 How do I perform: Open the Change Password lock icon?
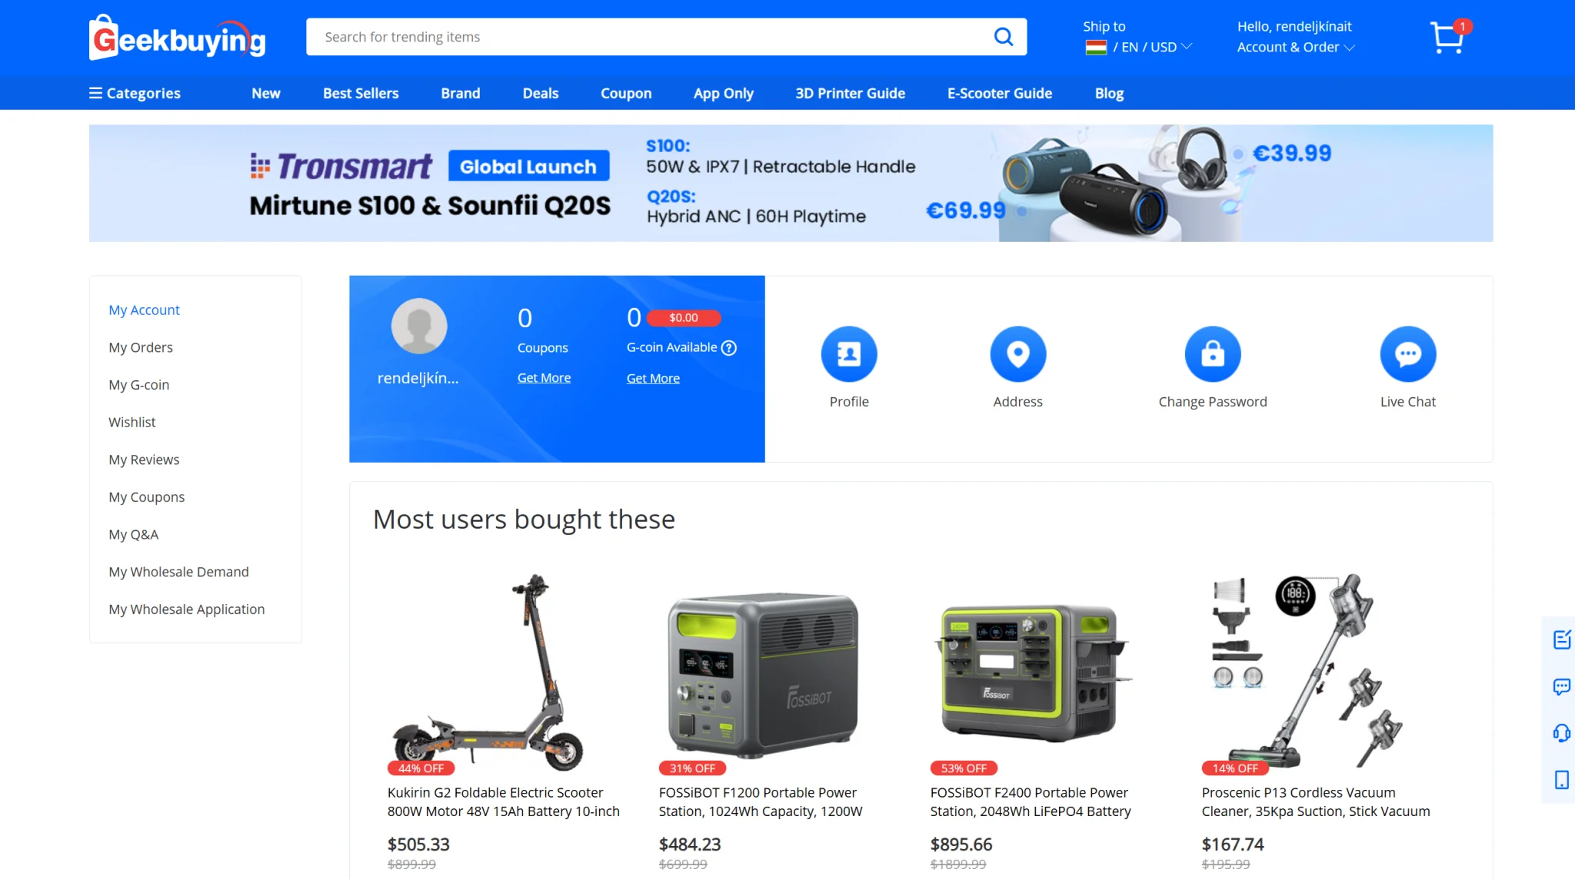1213,354
